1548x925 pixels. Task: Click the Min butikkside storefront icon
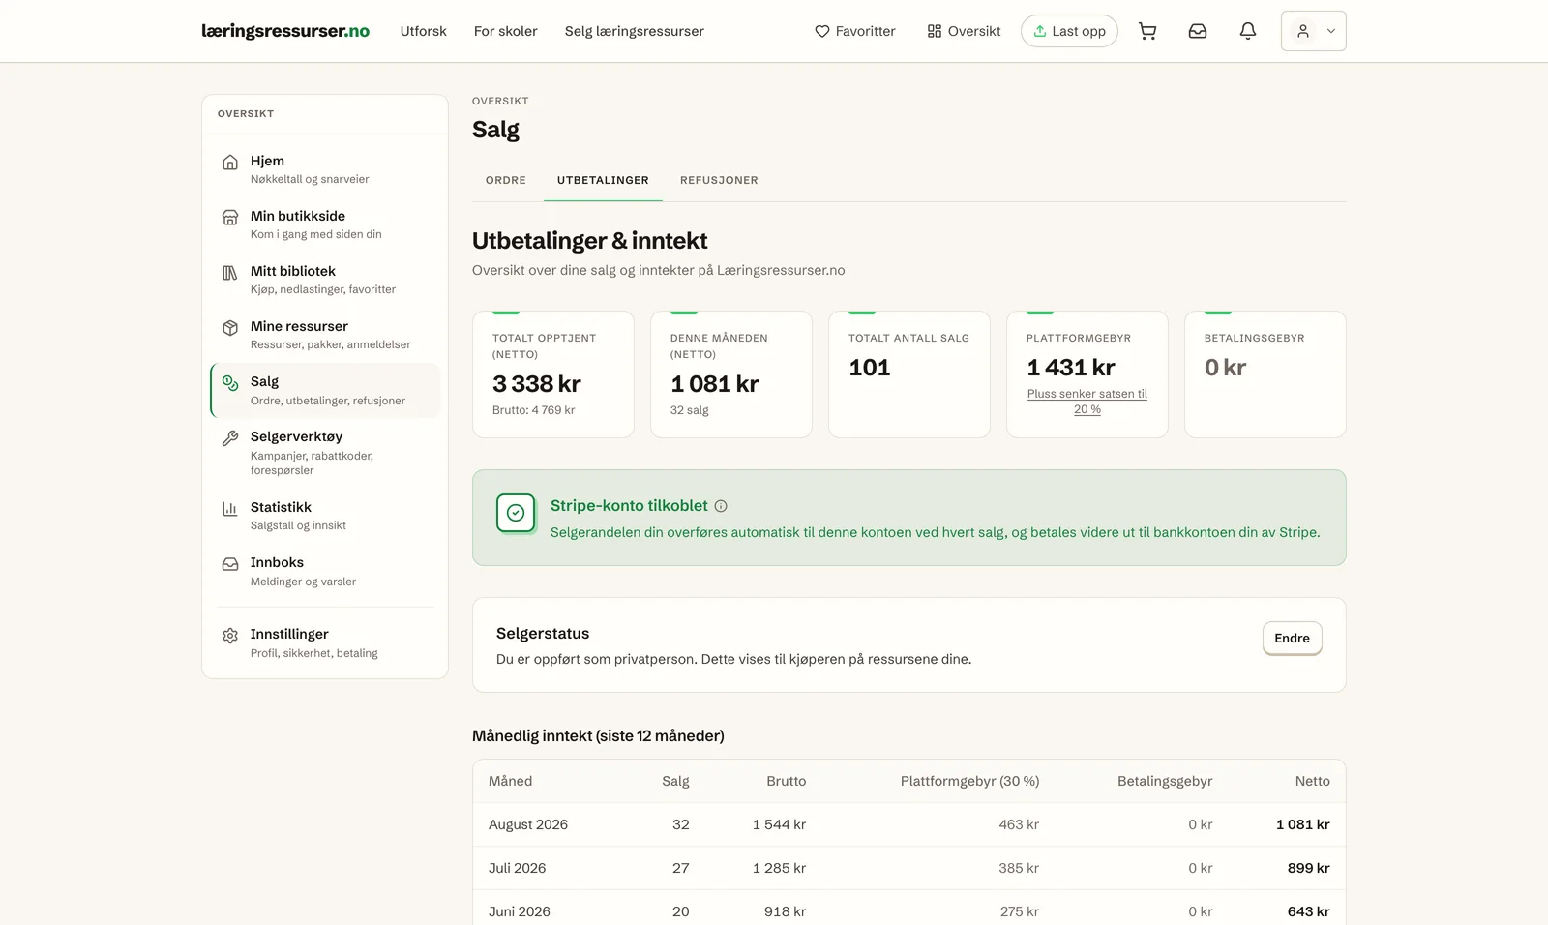coord(230,217)
